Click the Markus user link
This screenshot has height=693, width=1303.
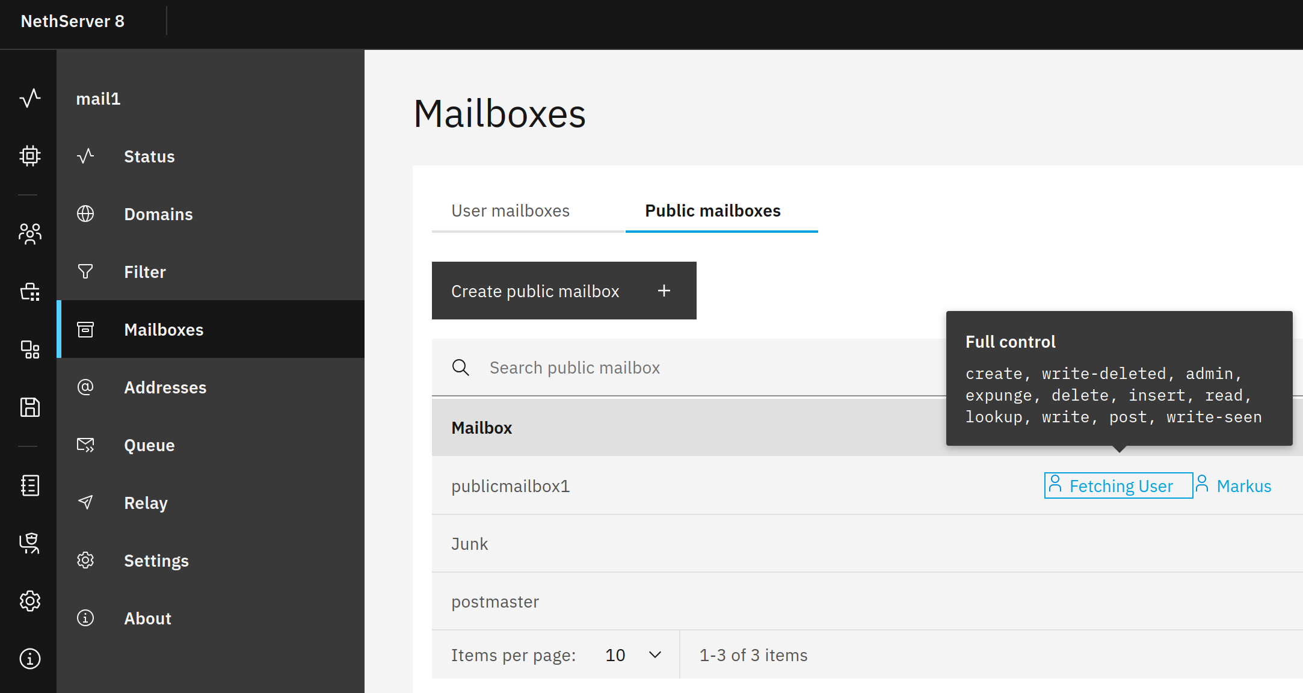click(1243, 486)
